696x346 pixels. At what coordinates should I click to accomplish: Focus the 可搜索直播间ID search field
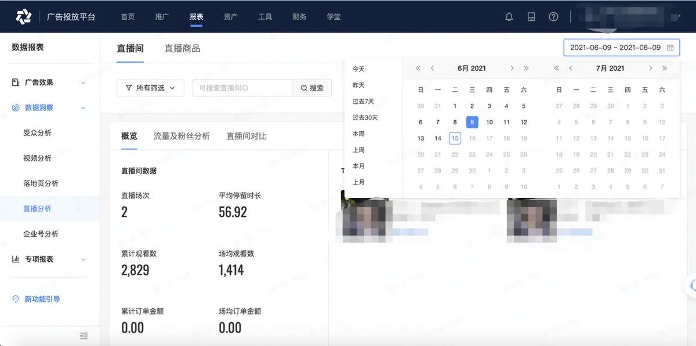coord(242,88)
